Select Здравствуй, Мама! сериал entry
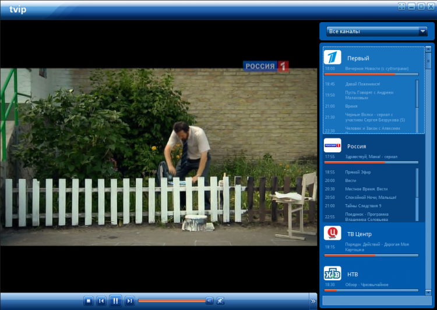The height and width of the screenshot is (310, 437). tap(371, 156)
